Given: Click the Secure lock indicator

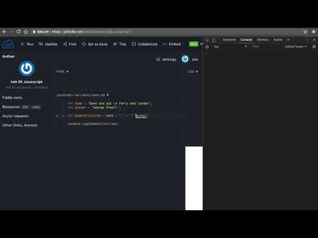Looking at the screenshot, I should 41,32.
